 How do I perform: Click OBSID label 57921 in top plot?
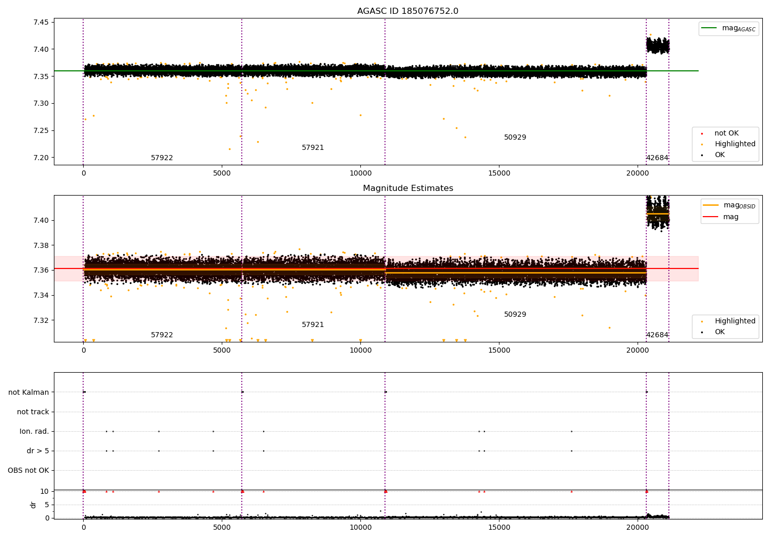[x=313, y=148]
